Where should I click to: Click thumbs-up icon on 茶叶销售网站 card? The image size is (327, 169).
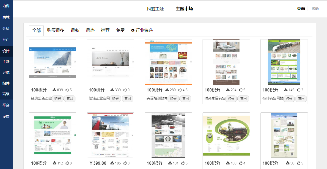tap(298, 90)
